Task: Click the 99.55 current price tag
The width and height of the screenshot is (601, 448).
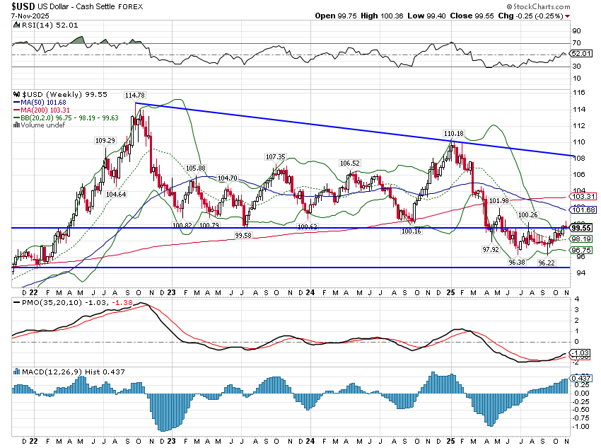Action: 581,228
